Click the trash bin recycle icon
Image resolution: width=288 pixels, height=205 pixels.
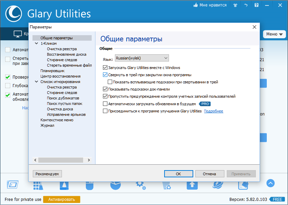pos(167,185)
